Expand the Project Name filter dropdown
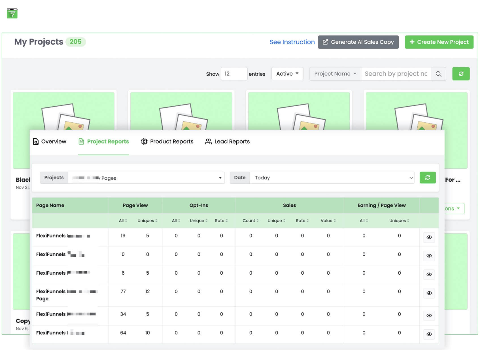 click(335, 74)
